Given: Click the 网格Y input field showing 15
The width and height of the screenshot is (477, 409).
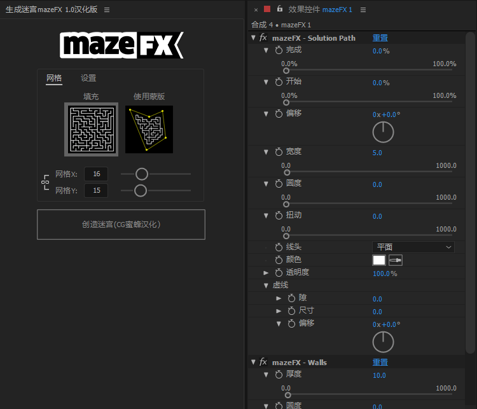Looking at the screenshot, I should 96,190.
